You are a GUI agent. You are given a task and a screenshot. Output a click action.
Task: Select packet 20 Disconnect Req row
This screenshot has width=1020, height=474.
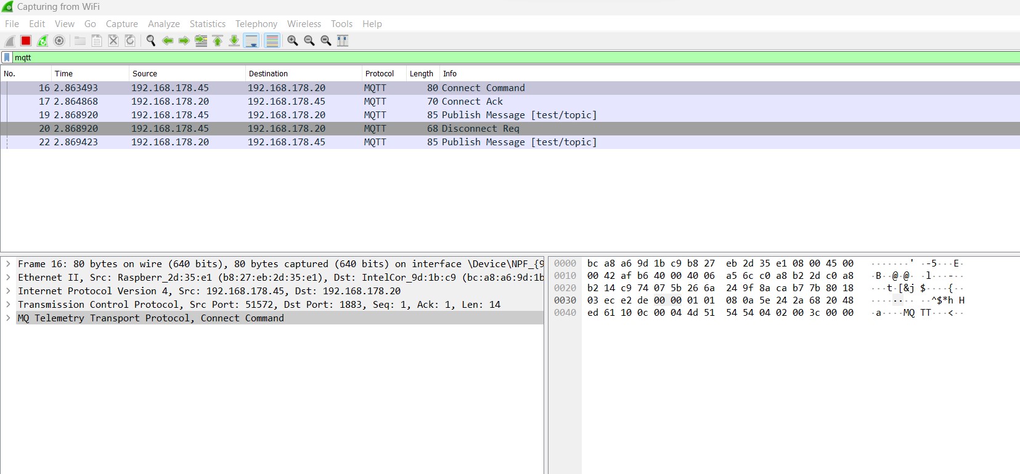click(510, 129)
